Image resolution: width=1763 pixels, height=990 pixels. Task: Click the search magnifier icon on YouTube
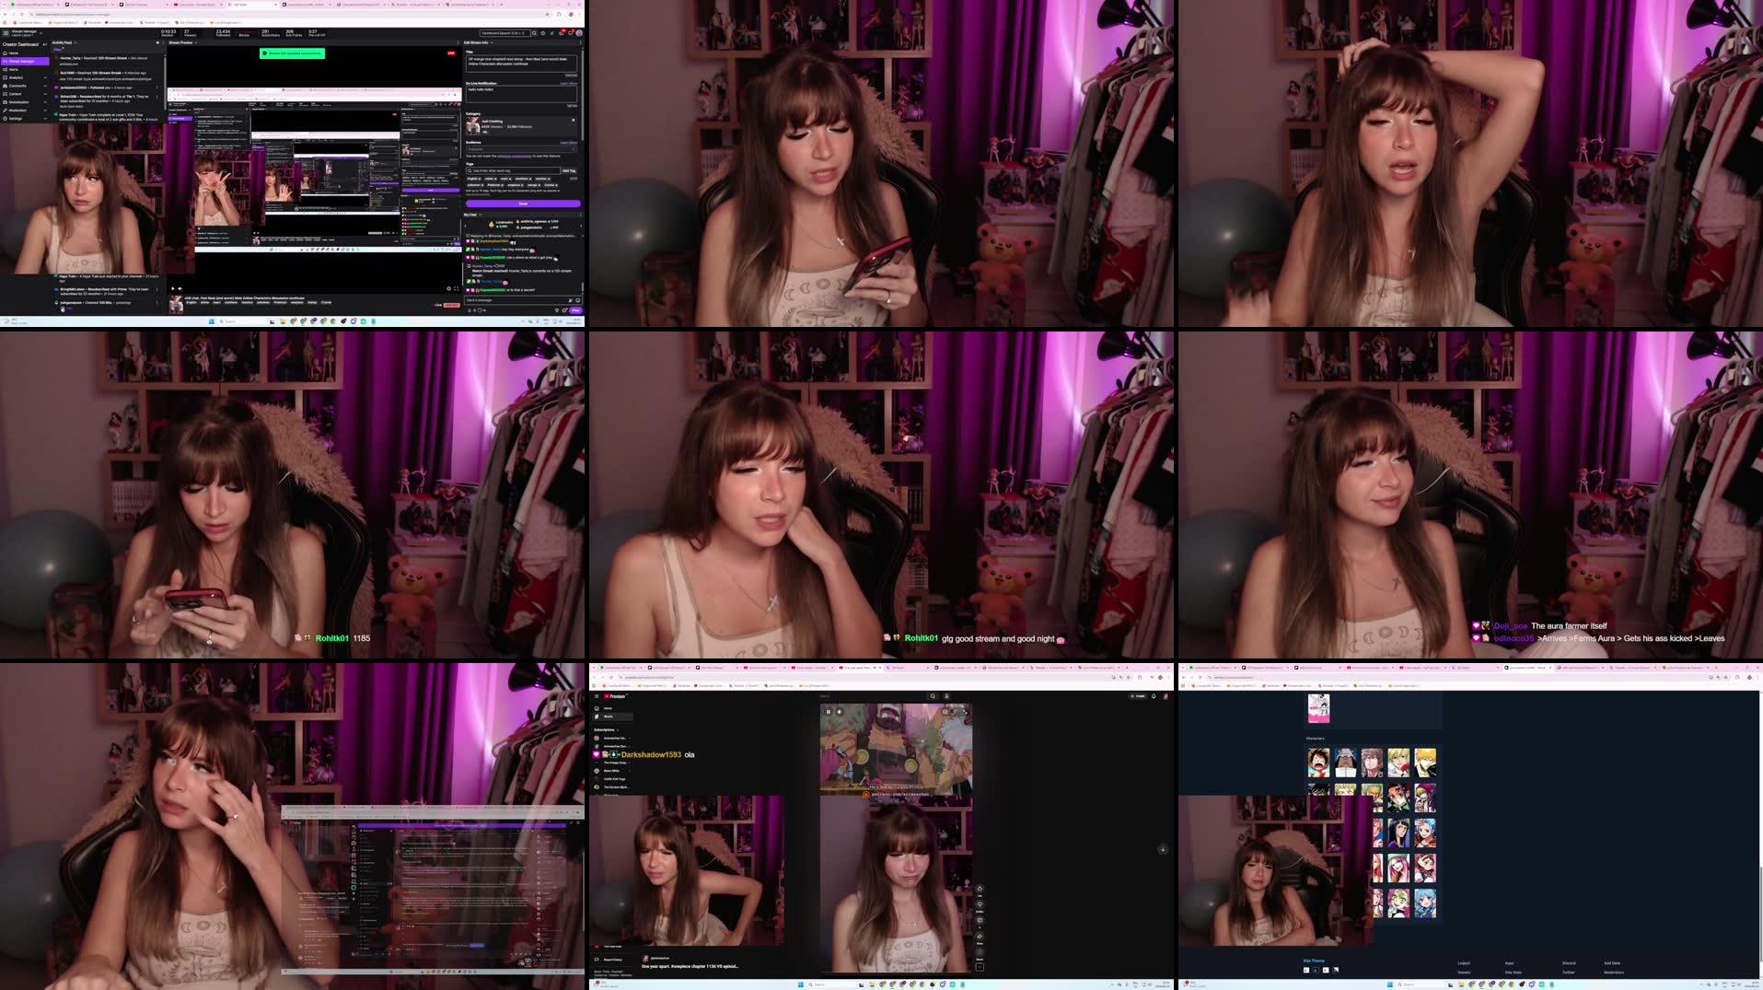(933, 696)
